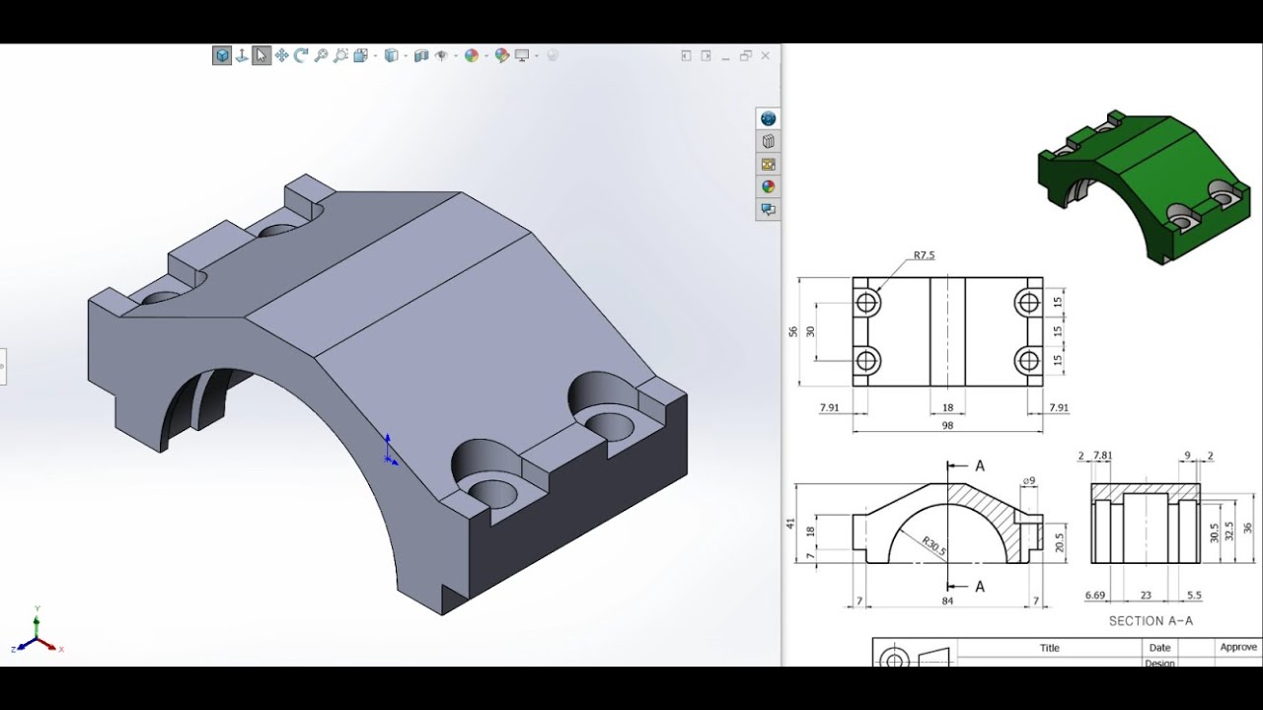The image size is (1263, 710).
Task: Click Zoom to Fit icon
Action: click(340, 55)
